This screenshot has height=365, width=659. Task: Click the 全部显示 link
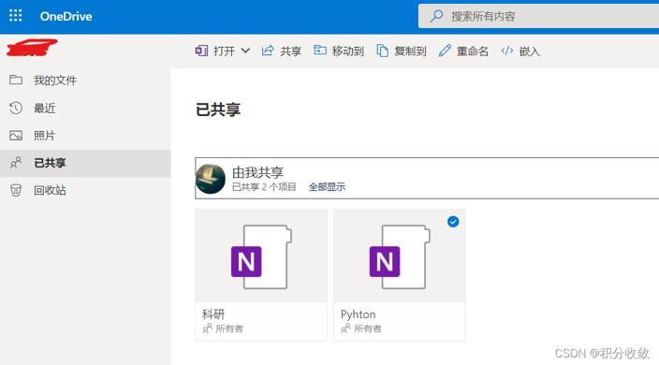[327, 187]
